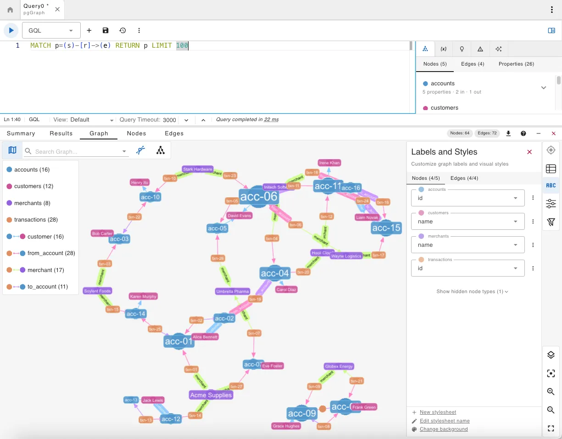Run the query with play button
This screenshot has width=562, height=439.
10,30
